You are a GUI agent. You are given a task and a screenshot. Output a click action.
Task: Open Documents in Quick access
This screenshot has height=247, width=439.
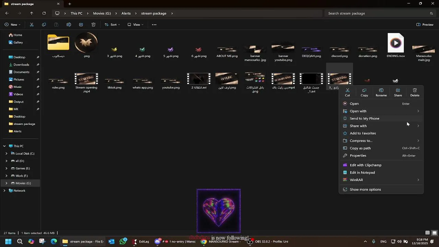pos(21,72)
